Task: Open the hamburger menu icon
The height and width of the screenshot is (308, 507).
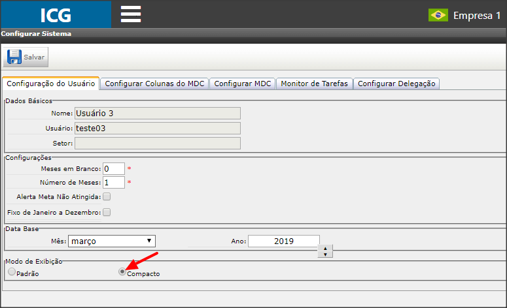Action: (131, 14)
